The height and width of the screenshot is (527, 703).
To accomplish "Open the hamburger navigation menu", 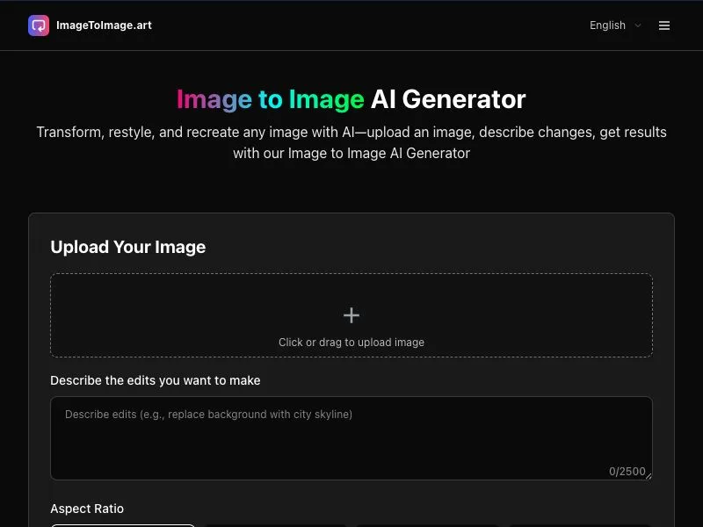I will click(664, 25).
